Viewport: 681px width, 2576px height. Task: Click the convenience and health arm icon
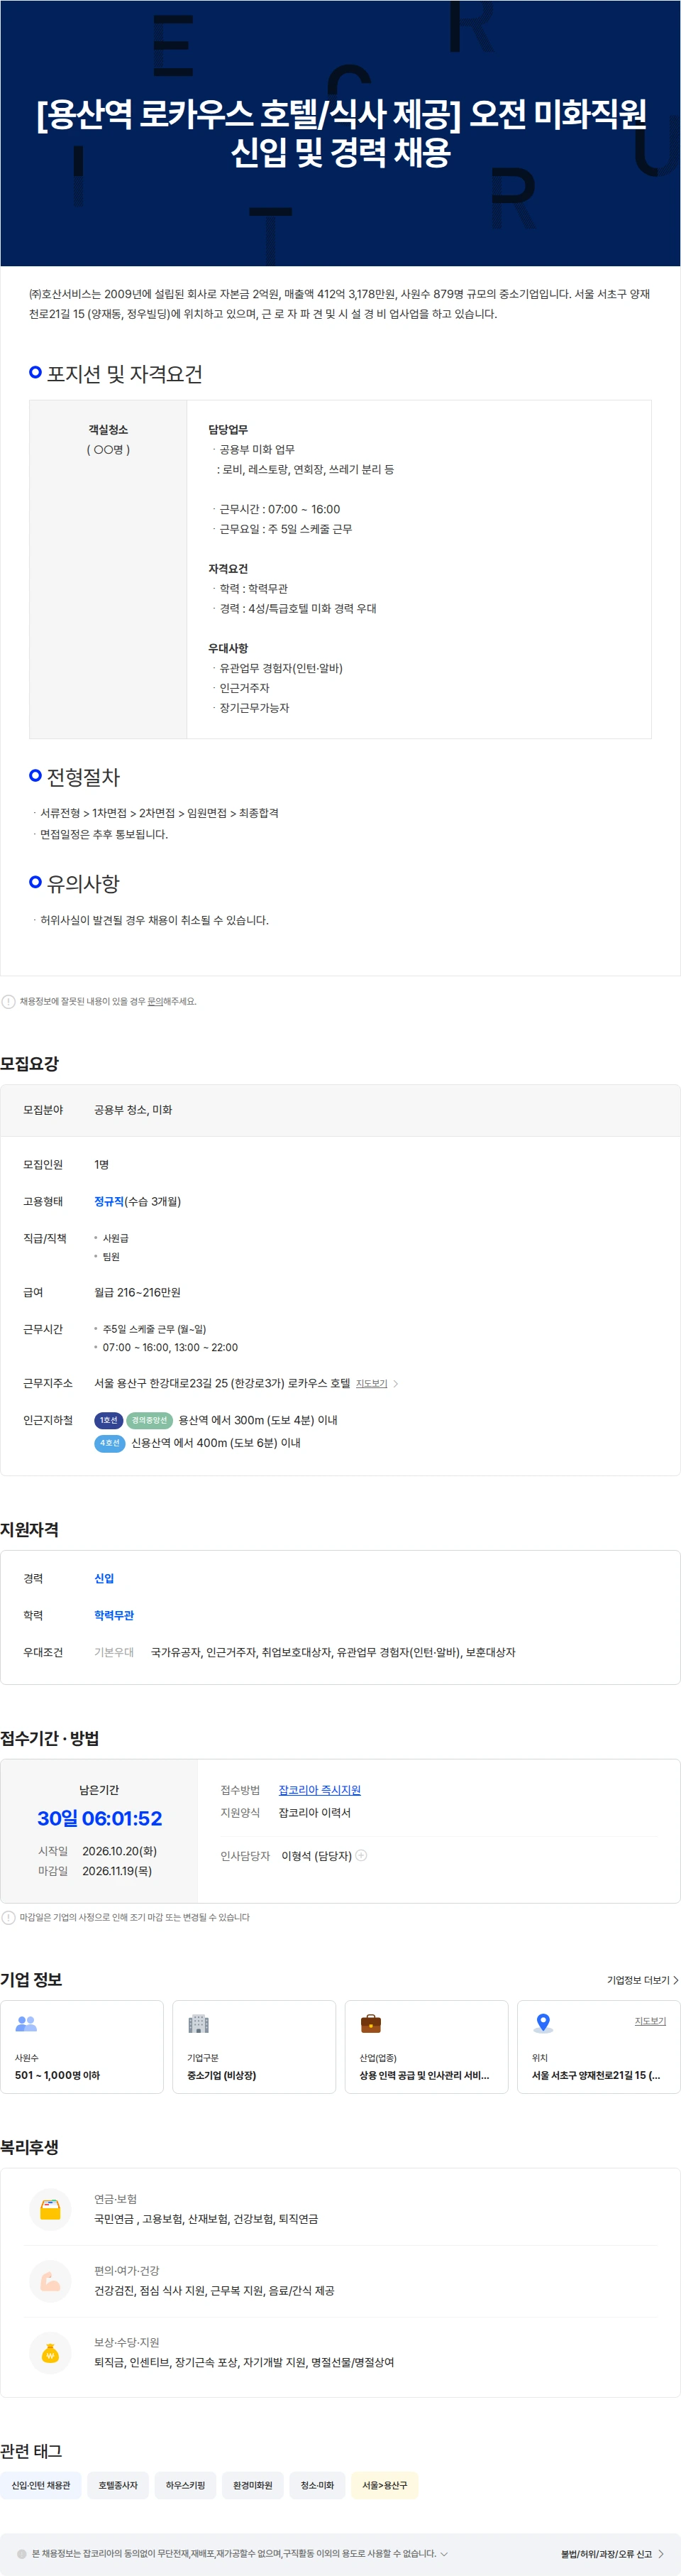pos(50,2280)
